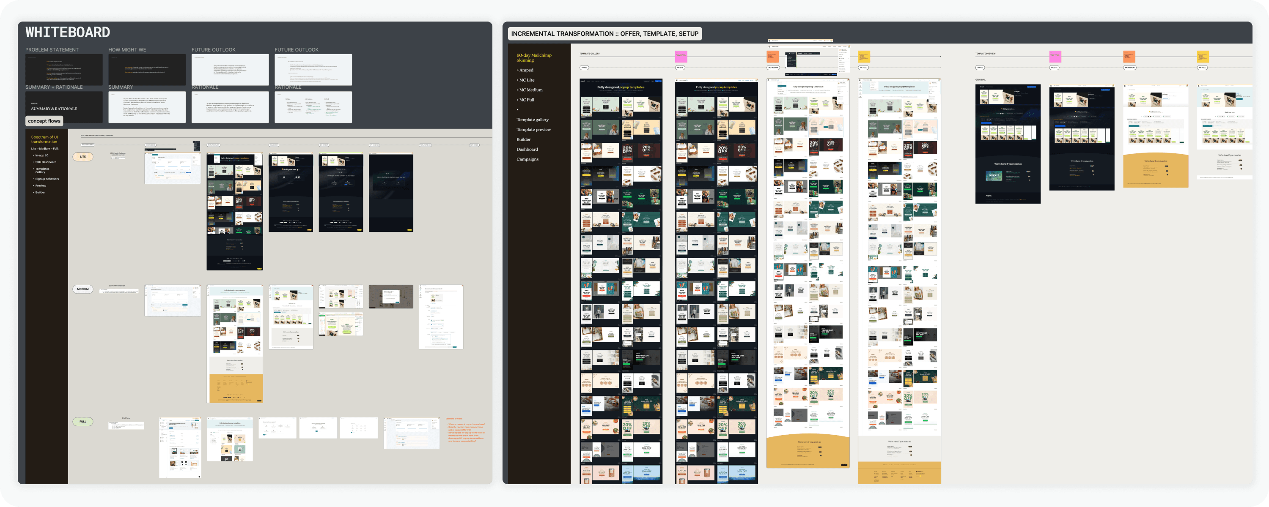Click '> Amped' in the dark sidebar
The width and height of the screenshot is (1269, 507).
[525, 70]
